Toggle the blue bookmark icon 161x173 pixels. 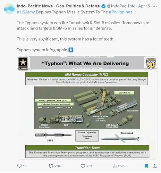[x=146, y=166]
